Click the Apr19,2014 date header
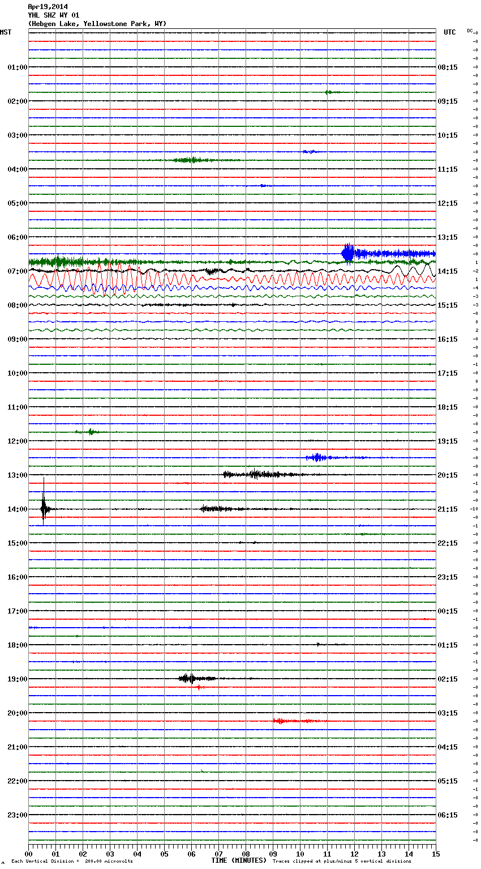The width and height of the screenshot is (481, 869). [48, 7]
